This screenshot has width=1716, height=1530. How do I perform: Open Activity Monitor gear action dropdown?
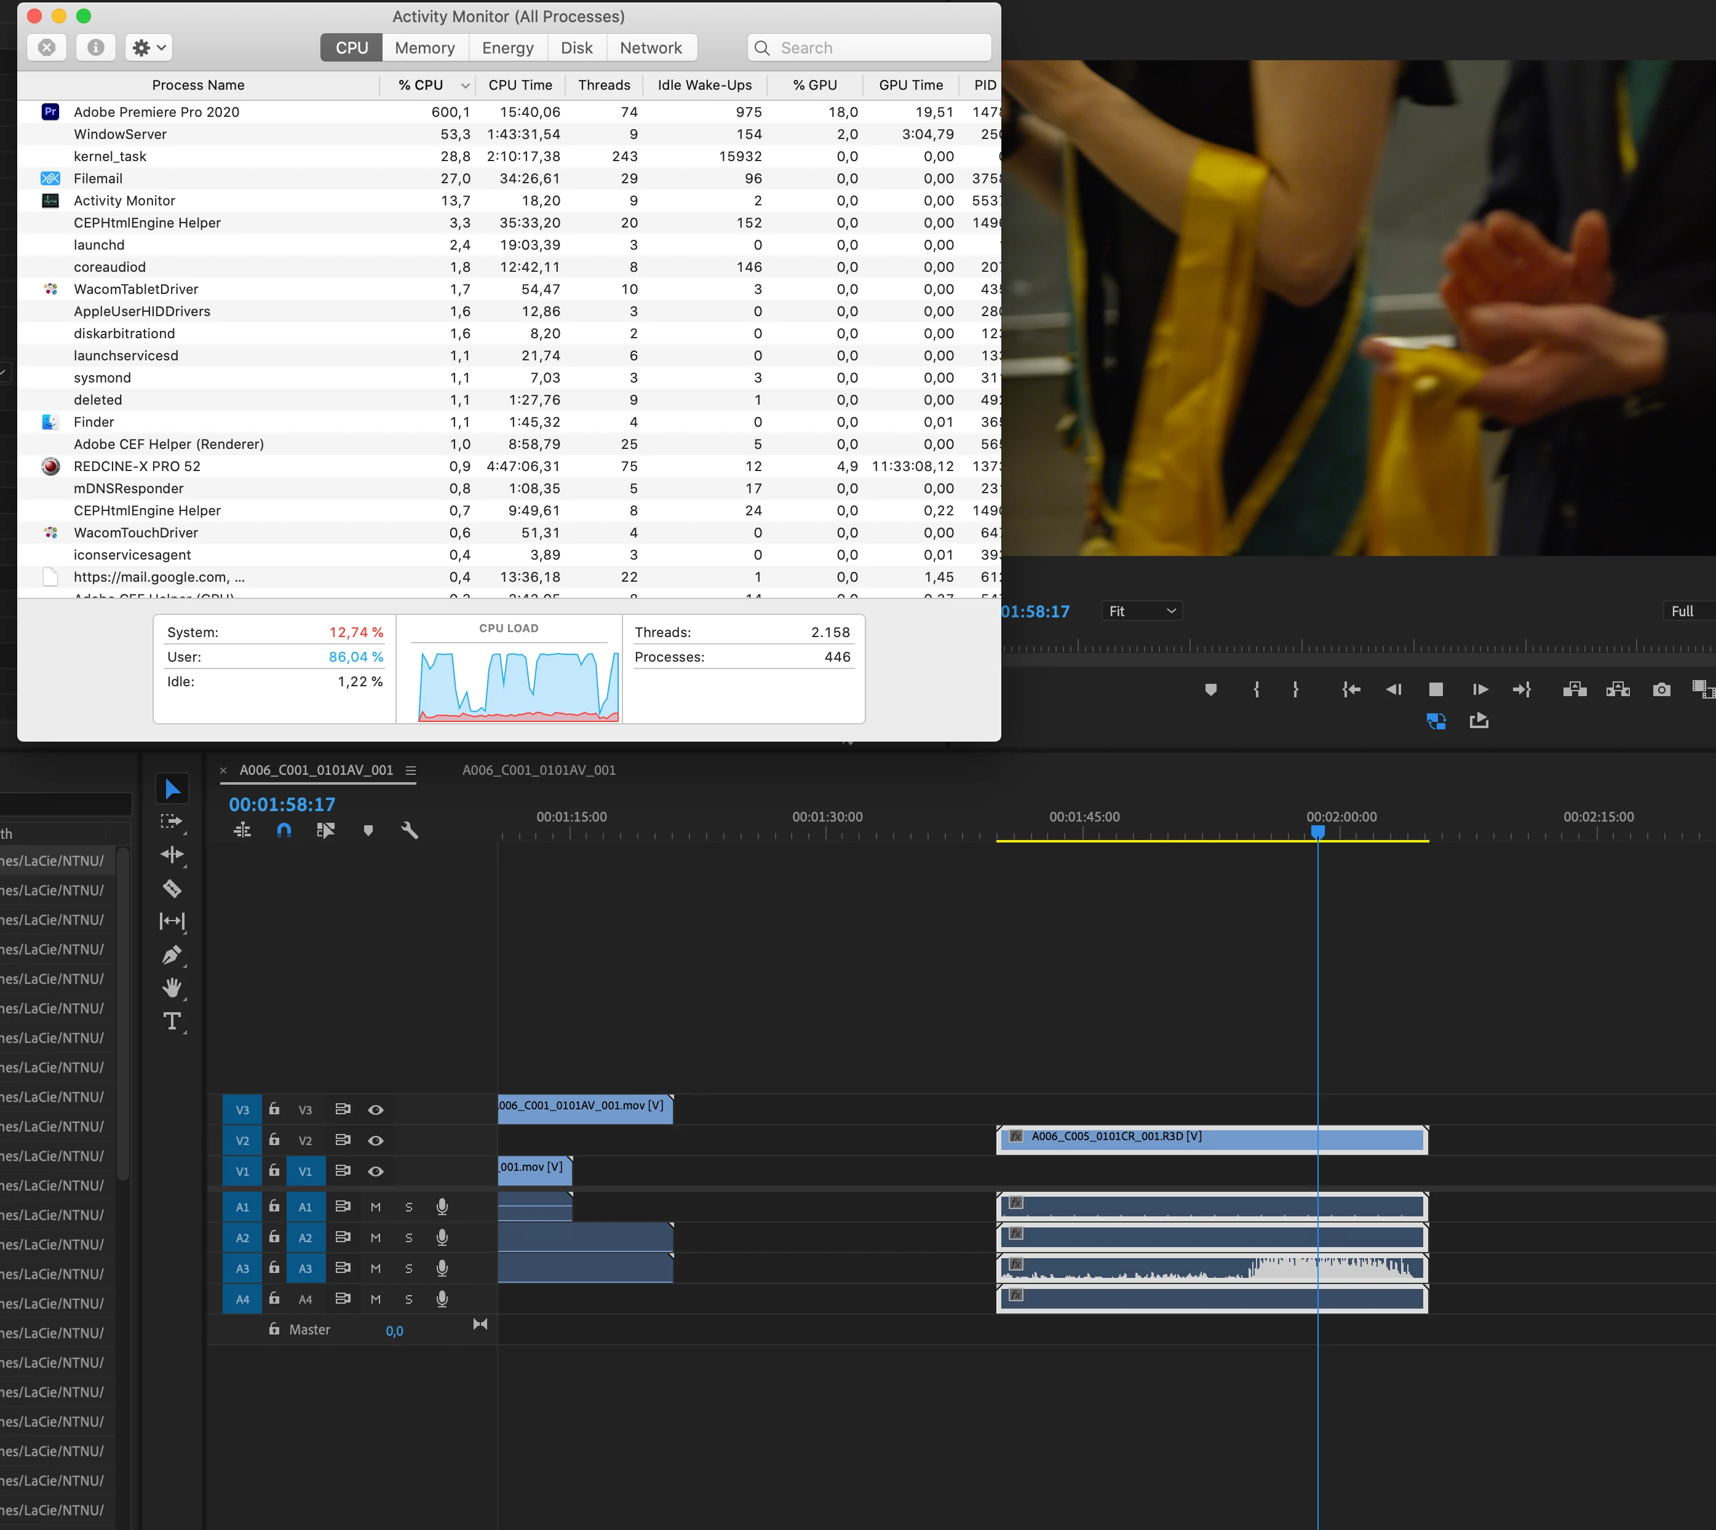click(x=149, y=48)
